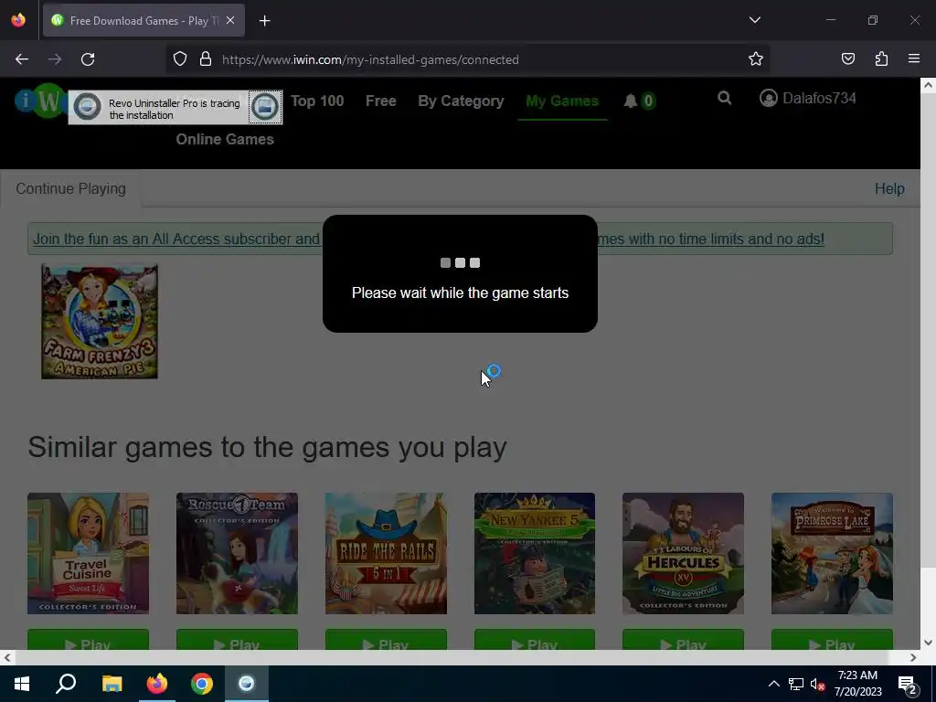The height and width of the screenshot is (702, 936).
Task: Click the Revo Uninstaller right button icon
Action: click(265, 108)
